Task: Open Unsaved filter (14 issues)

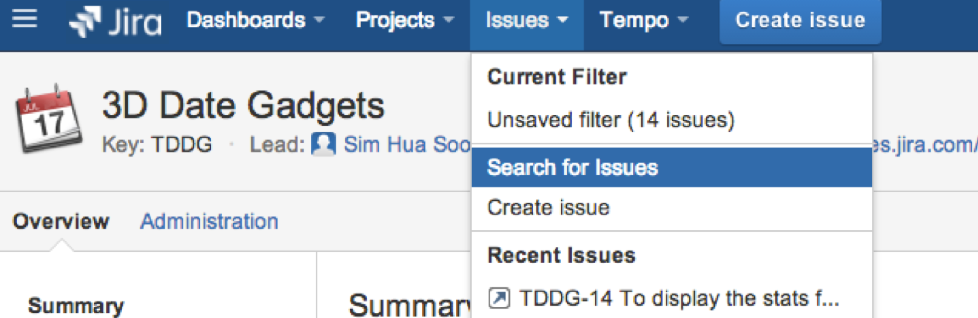Action: (x=611, y=120)
